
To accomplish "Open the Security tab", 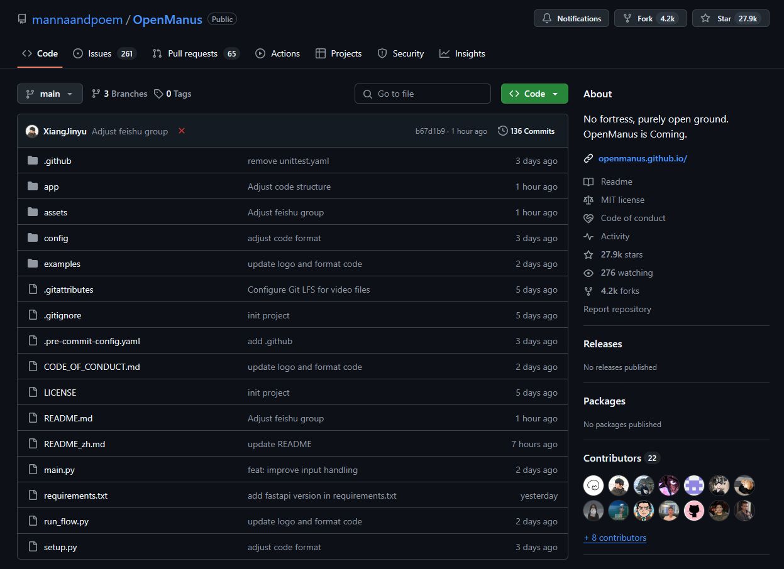I will [400, 53].
